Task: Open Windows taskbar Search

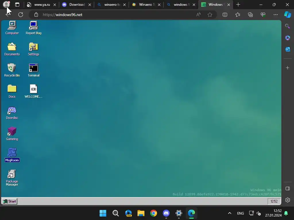Action: [x=115, y=213]
